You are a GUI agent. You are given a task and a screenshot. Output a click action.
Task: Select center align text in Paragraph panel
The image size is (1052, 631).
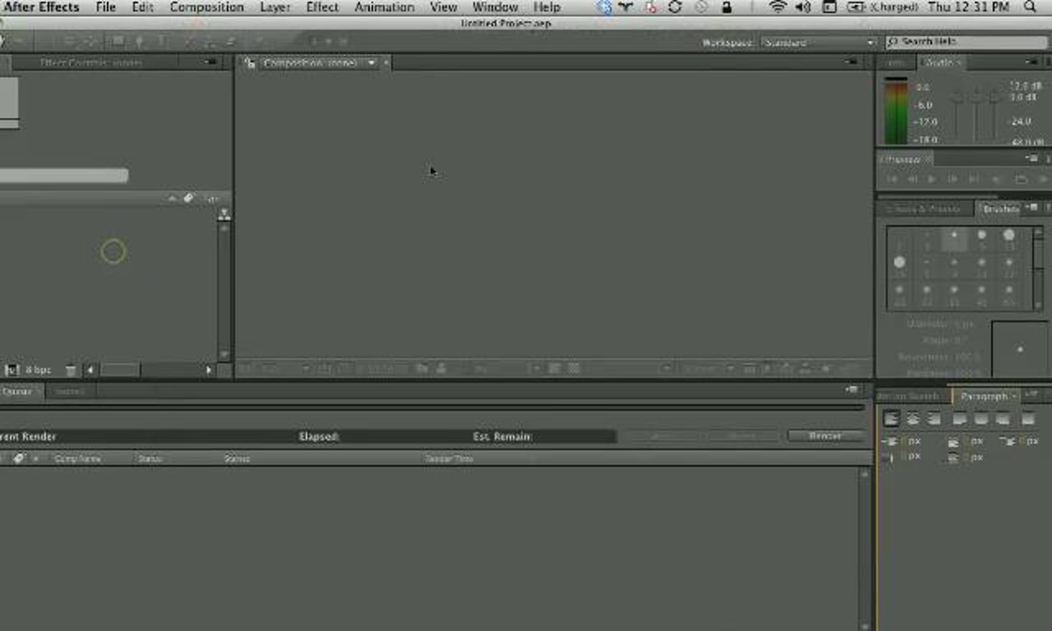[x=913, y=419]
